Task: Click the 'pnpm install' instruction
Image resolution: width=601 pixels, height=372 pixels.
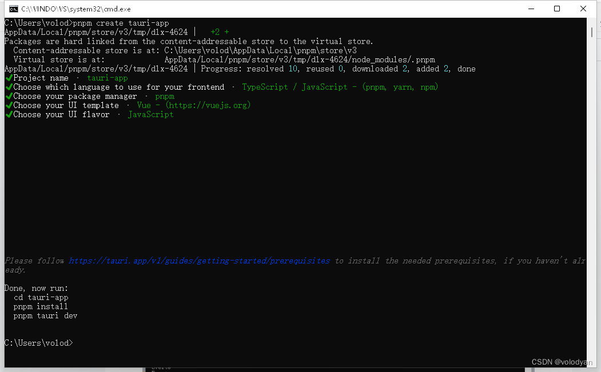Action: pyautogui.click(x=41, y=307)
